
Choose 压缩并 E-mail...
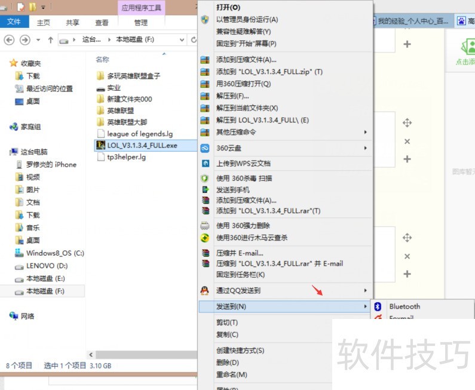click(240, 253)
